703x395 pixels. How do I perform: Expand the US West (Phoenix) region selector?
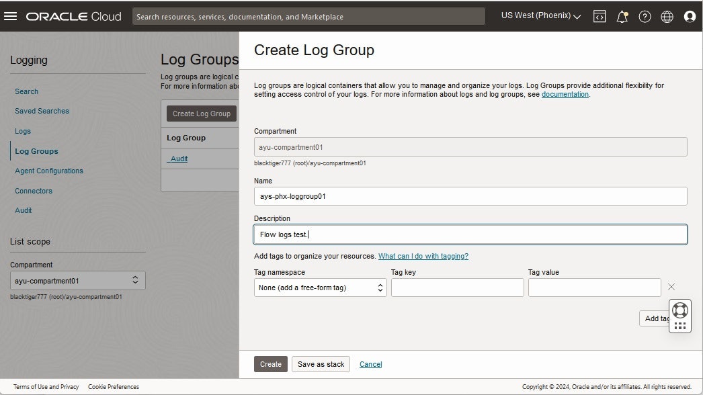[541, 15]
